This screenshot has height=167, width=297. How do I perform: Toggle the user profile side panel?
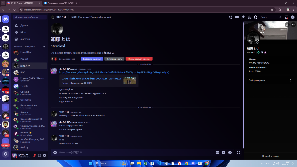pos(255,17)
